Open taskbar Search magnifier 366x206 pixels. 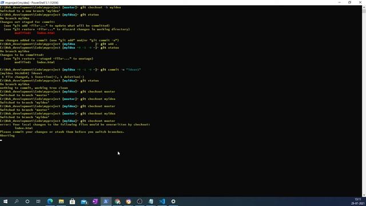17,201
